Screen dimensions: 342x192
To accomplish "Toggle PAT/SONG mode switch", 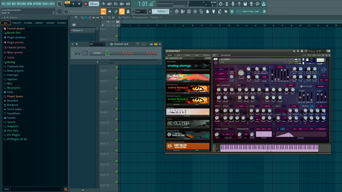I will coord(67,4).
